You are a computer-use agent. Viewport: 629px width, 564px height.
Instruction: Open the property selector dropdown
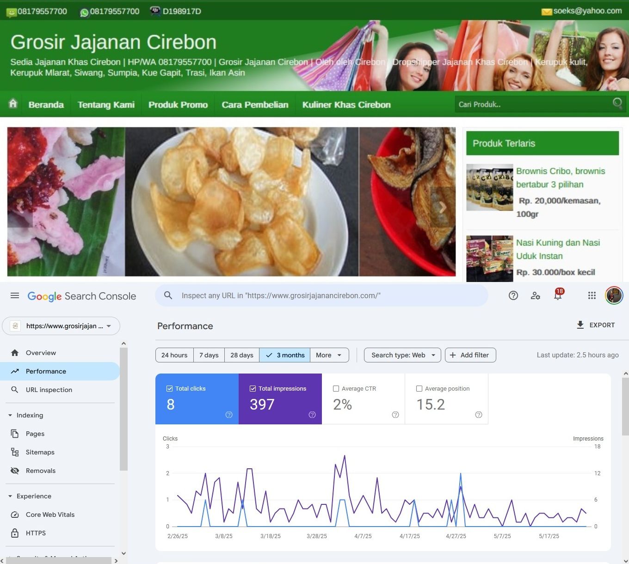point(61,326)
